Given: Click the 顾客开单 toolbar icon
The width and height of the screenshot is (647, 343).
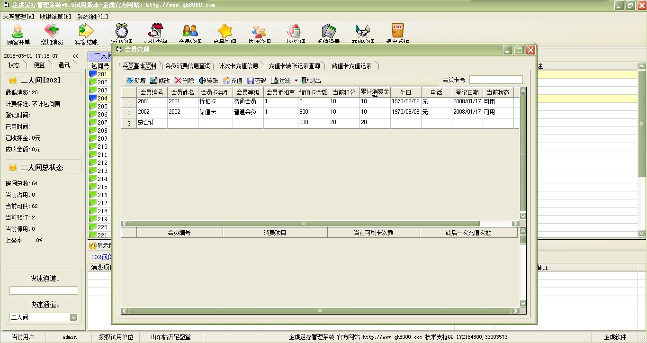Looking at the screenshot, I should [x=18, y=34].
